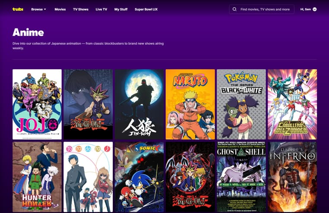The image size is (329, 213).
Task: Open the JoJo's Bizarre Adventure poster
Action: click(37, 104)
